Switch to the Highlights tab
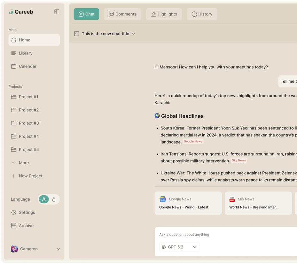The height and width of the screenshot is (264, 297). [x=164, y=14]
